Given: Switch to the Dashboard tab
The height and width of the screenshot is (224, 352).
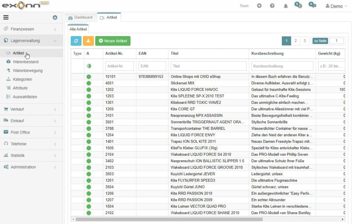Looking at the screenshot, I should 80,17.
